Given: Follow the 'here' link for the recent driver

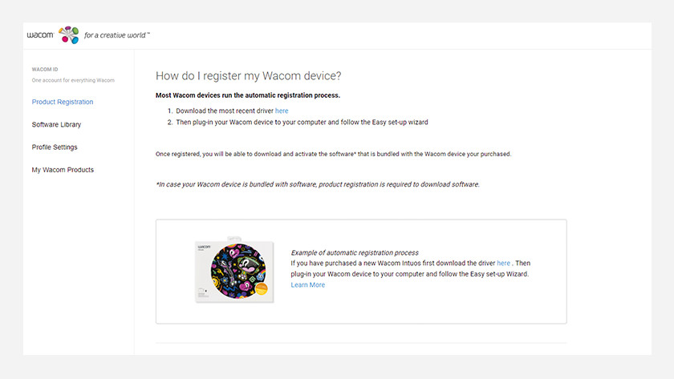Looking at the screenshot, I should 282,111.
